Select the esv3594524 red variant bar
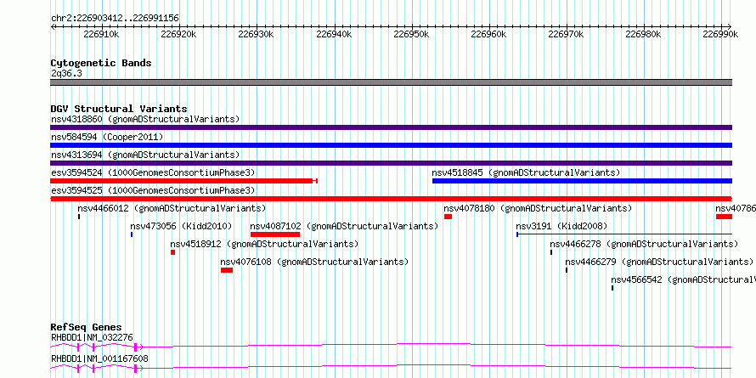Screen dimensions: 756x378 click(183, 181)
